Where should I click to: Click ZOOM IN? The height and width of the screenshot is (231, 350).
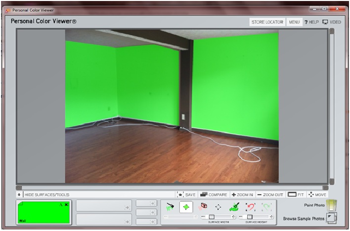pyautogui.click(x=242, y=194)
